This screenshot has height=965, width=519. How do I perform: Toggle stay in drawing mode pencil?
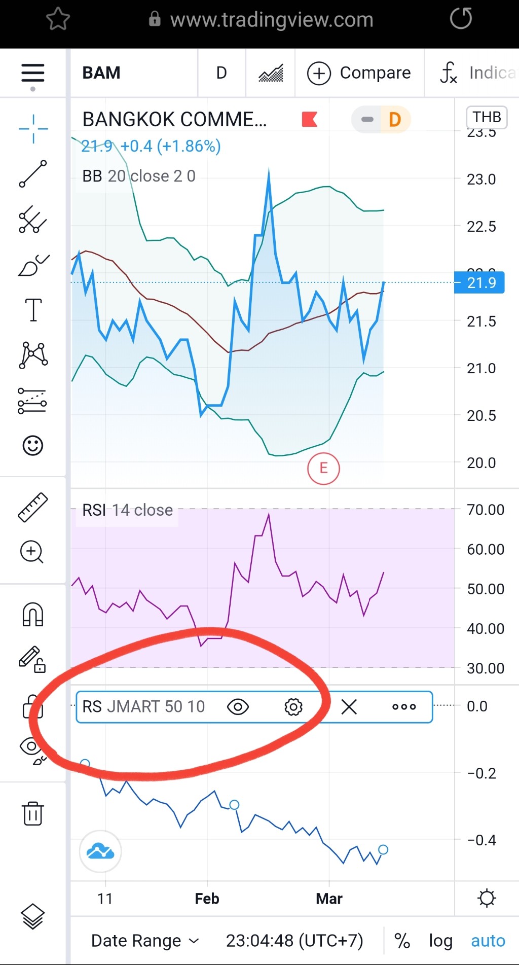(32, 659)
